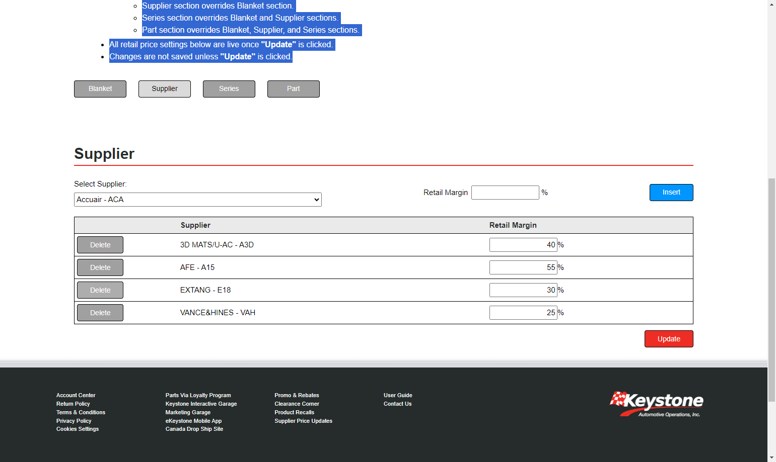Open the Clearance Corner link

pyautogui.click(x=297, y=404)
